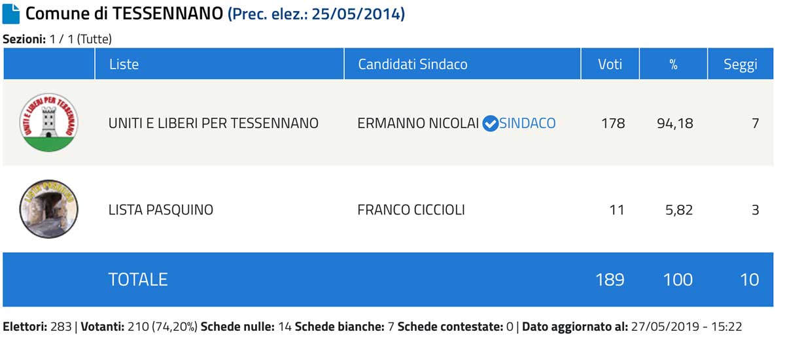Click candidate name ERMANNO NICOLAI
This screenshot has width=785, height=351.
419,123
